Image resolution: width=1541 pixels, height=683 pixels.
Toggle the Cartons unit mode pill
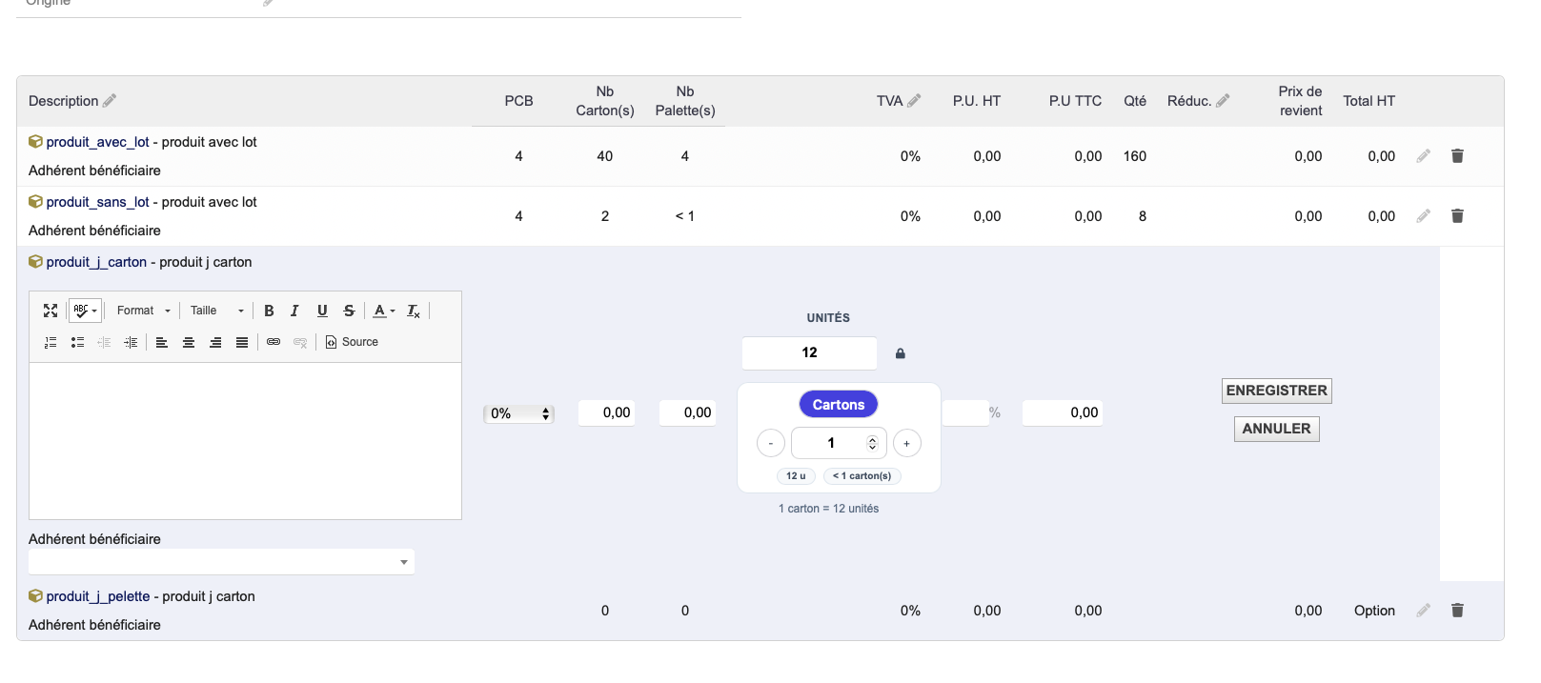[838, 405]
